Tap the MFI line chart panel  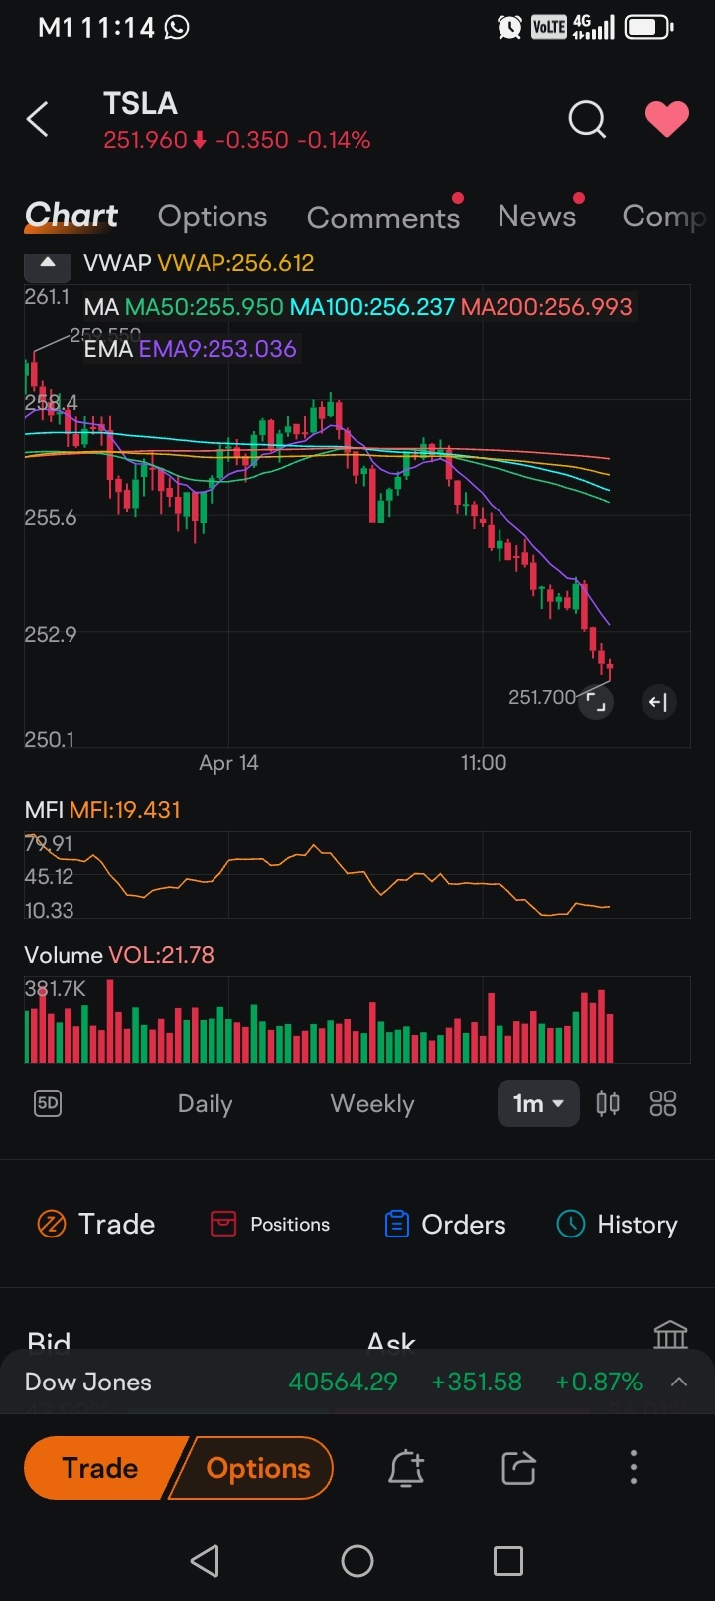click(x=357, y=875)
